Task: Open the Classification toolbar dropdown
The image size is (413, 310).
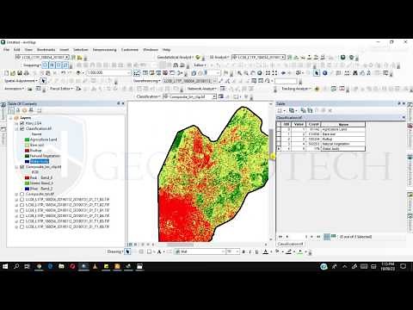Action: tap(148, 96)
